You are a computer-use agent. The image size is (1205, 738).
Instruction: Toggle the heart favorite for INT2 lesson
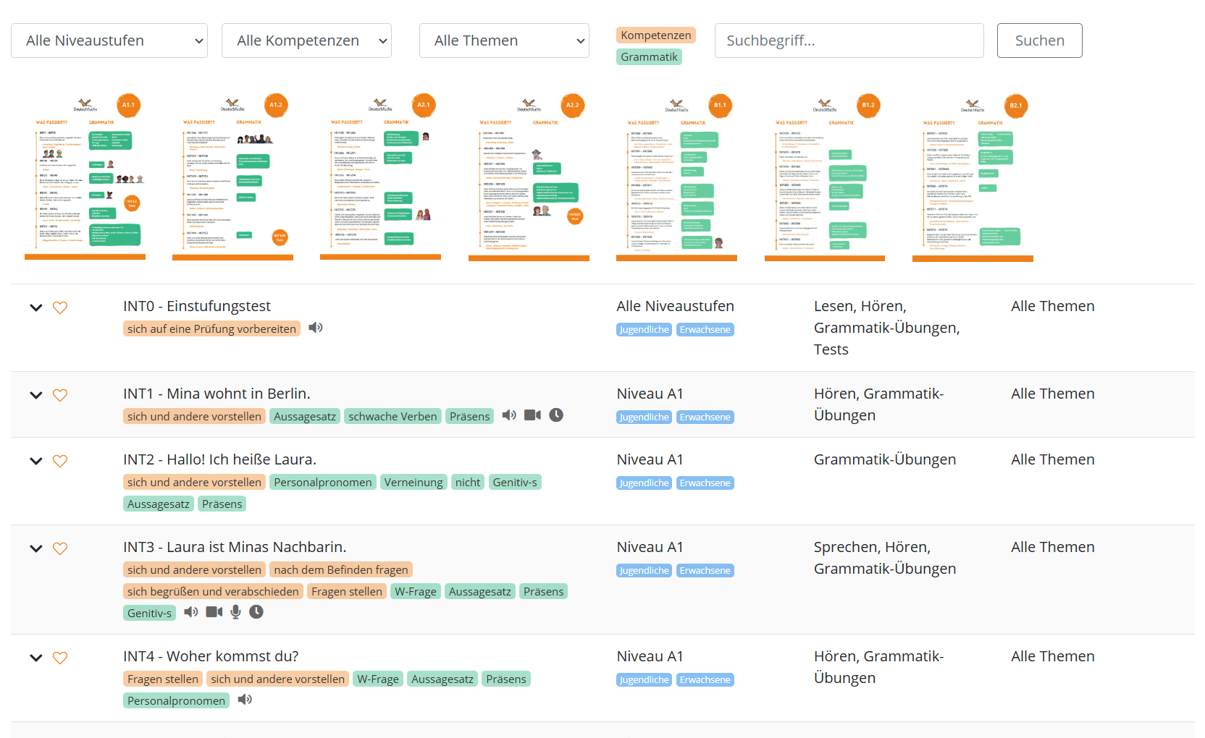click(x=60, y=461)
